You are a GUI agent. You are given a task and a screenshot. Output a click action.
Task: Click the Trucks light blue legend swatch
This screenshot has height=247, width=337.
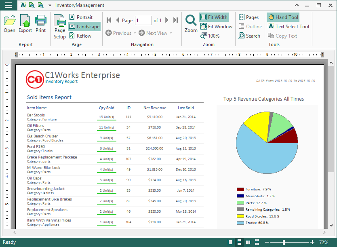tap(240, 223)
